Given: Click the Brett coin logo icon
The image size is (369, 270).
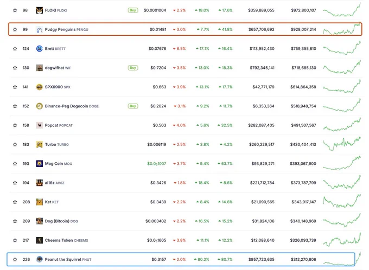Looking at the screenshot, I should (x=39, y=49).
